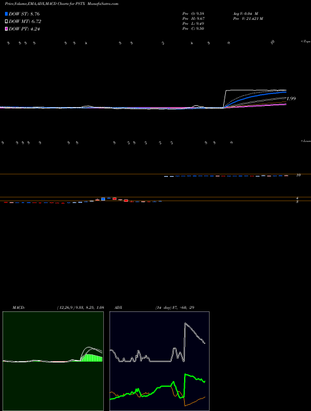Click the blue DOW ST legend swatch
The height and width of the screenshot is (411, 311).
click(x=7, y=14)
